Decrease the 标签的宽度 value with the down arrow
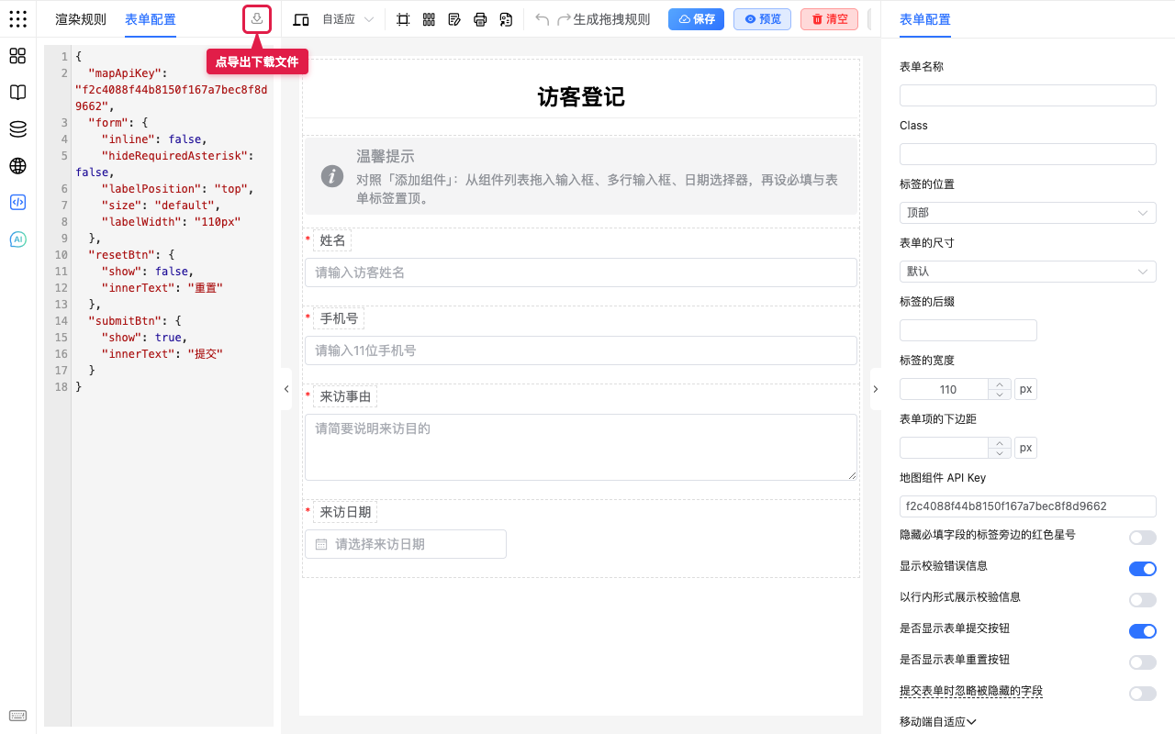 pyautogui.click(x=1000, y=395)
